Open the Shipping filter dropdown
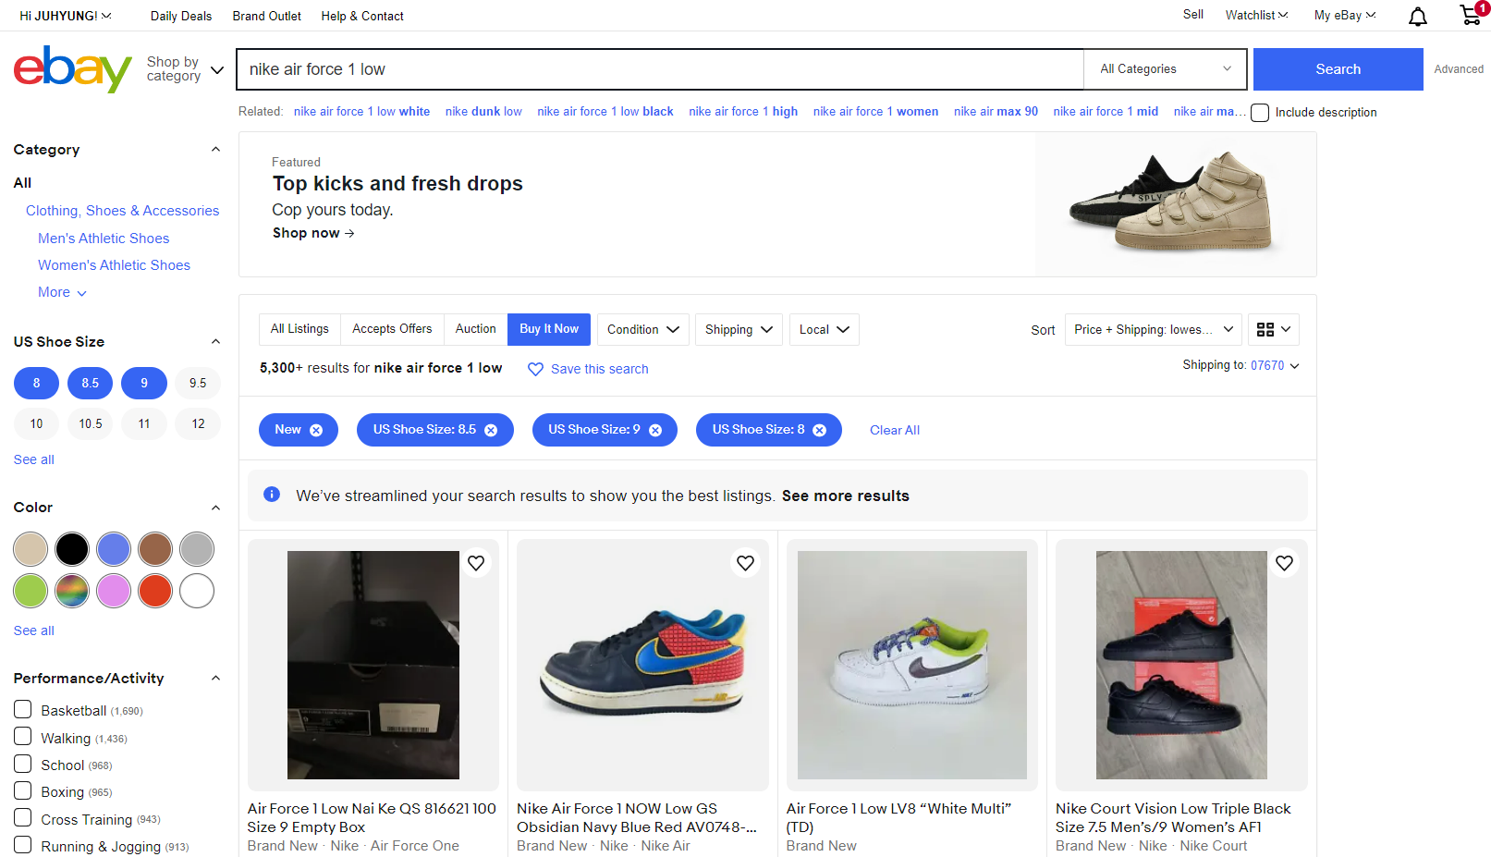Image resolution: width=1491 pixels, height=857 pixels. 739,330
